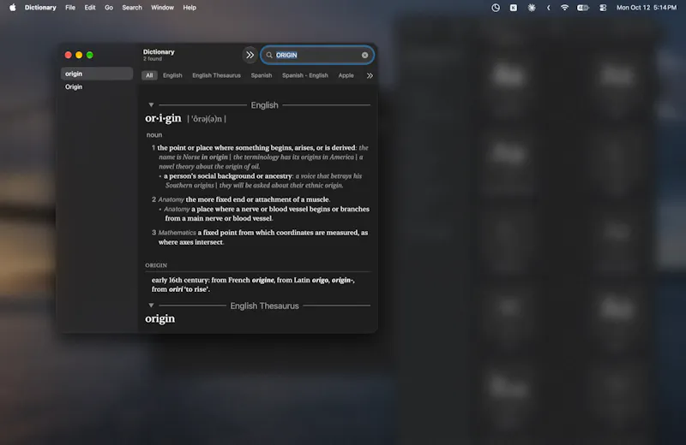This screenshot has height=445, width=686.
Task: Open the Search menu
Action: pyautogui.click(x=132, y=8)
